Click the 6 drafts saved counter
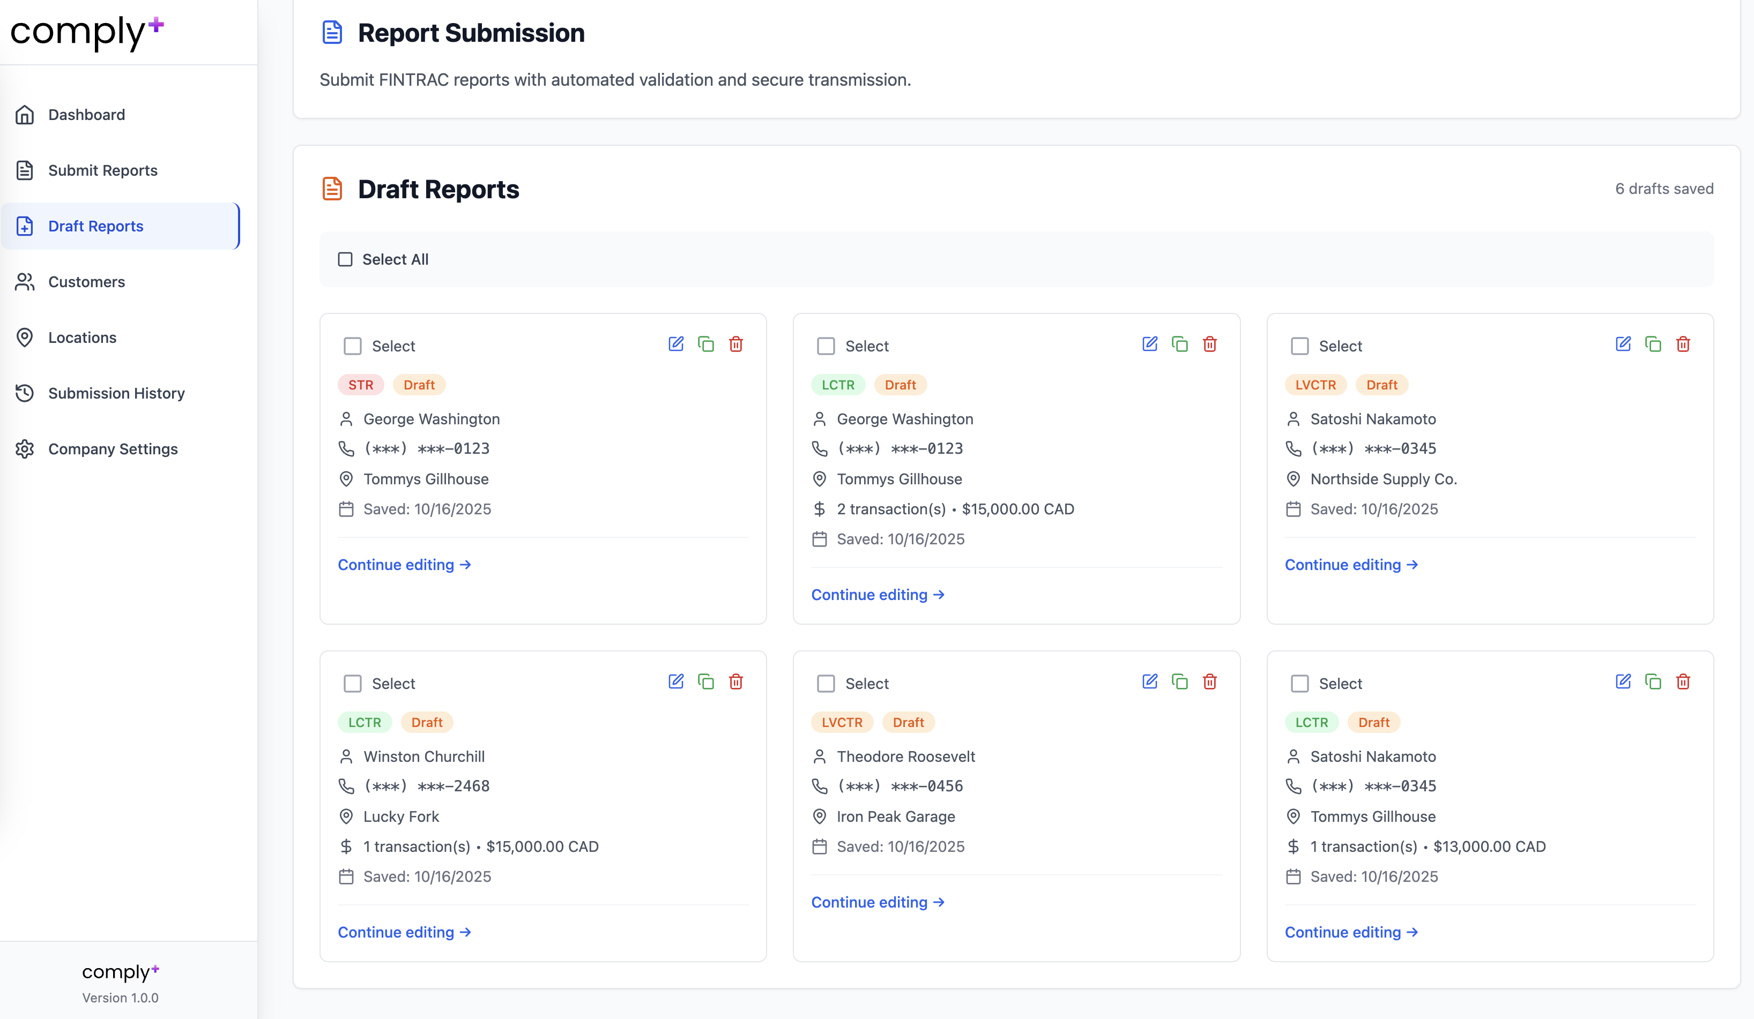The image size is (1754, 1019). 1663,188
